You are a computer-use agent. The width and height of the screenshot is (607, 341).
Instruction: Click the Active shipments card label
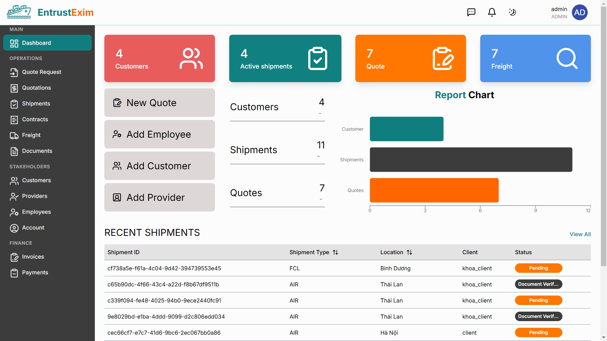point(266,66)
